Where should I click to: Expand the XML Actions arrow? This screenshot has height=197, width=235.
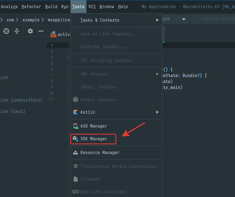point(157,74)
